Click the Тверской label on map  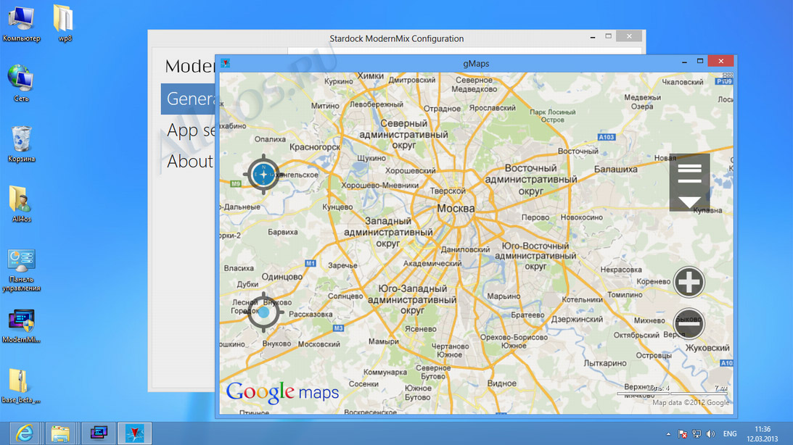point(448,191)
